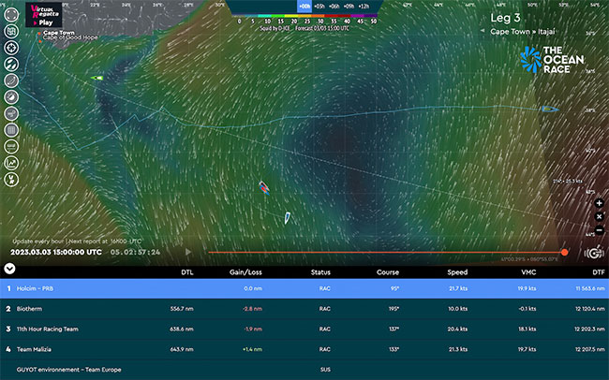Select the Holcim - PRB leaderboard row

304,288
